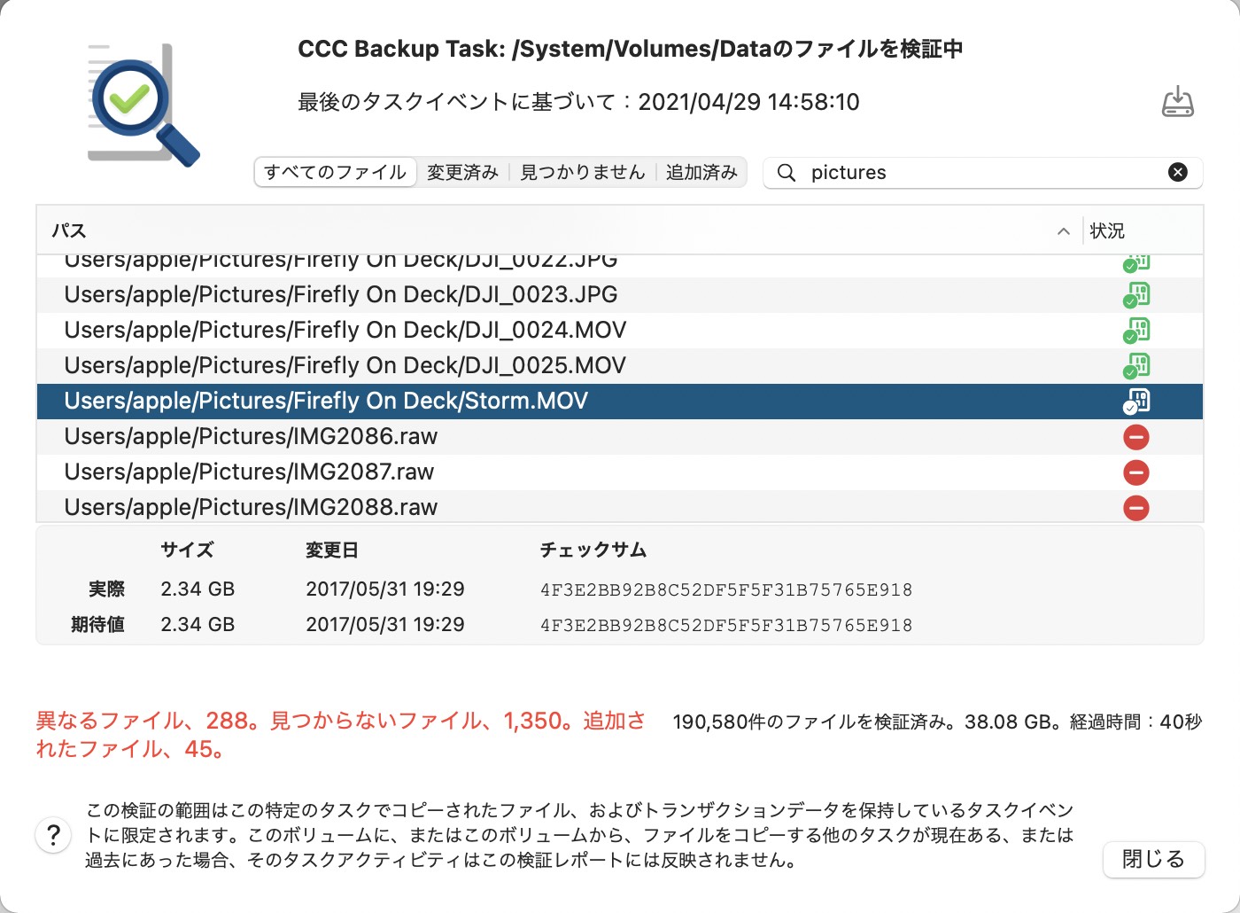Select the すべてのファイル filter tab

coord(336,172)
